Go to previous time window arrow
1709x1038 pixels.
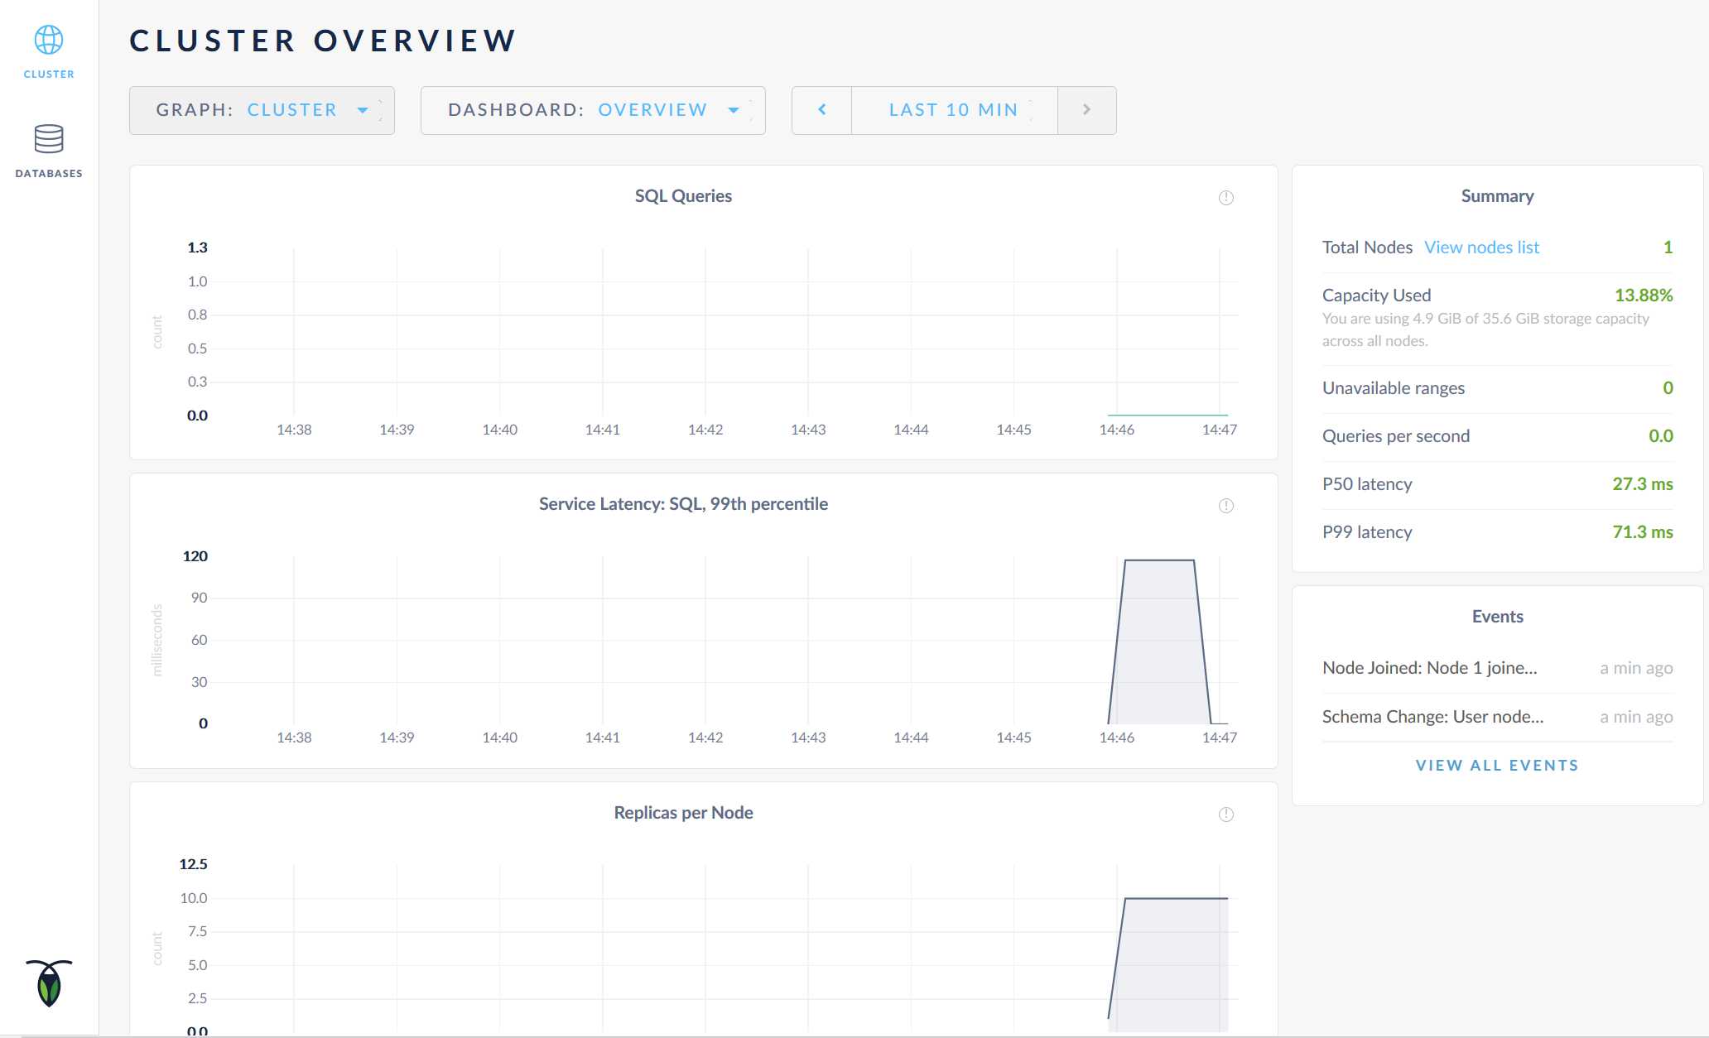[821, 110]
